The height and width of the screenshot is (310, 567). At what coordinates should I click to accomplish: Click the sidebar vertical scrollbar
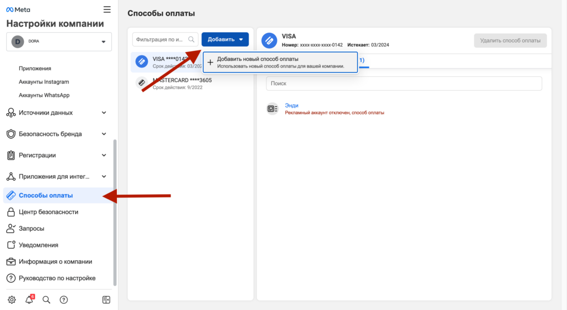(x=115, y=210)
